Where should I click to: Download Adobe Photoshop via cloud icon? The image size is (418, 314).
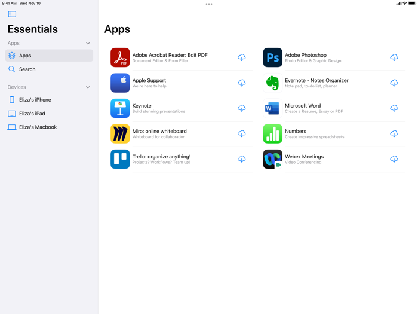tap(394, 57)
